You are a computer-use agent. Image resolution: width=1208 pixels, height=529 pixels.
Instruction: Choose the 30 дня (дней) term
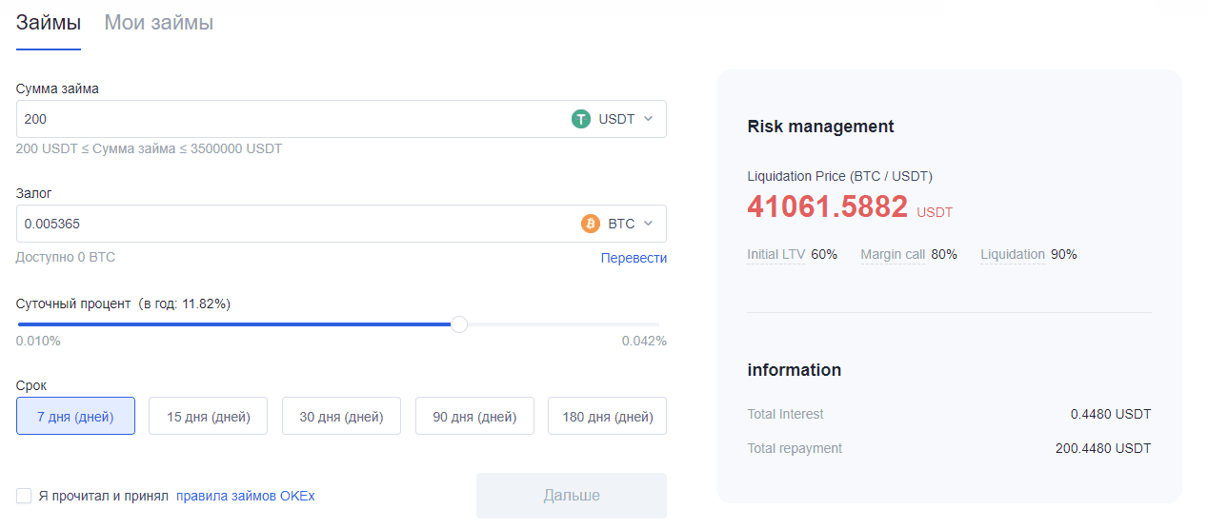(341, 416)
